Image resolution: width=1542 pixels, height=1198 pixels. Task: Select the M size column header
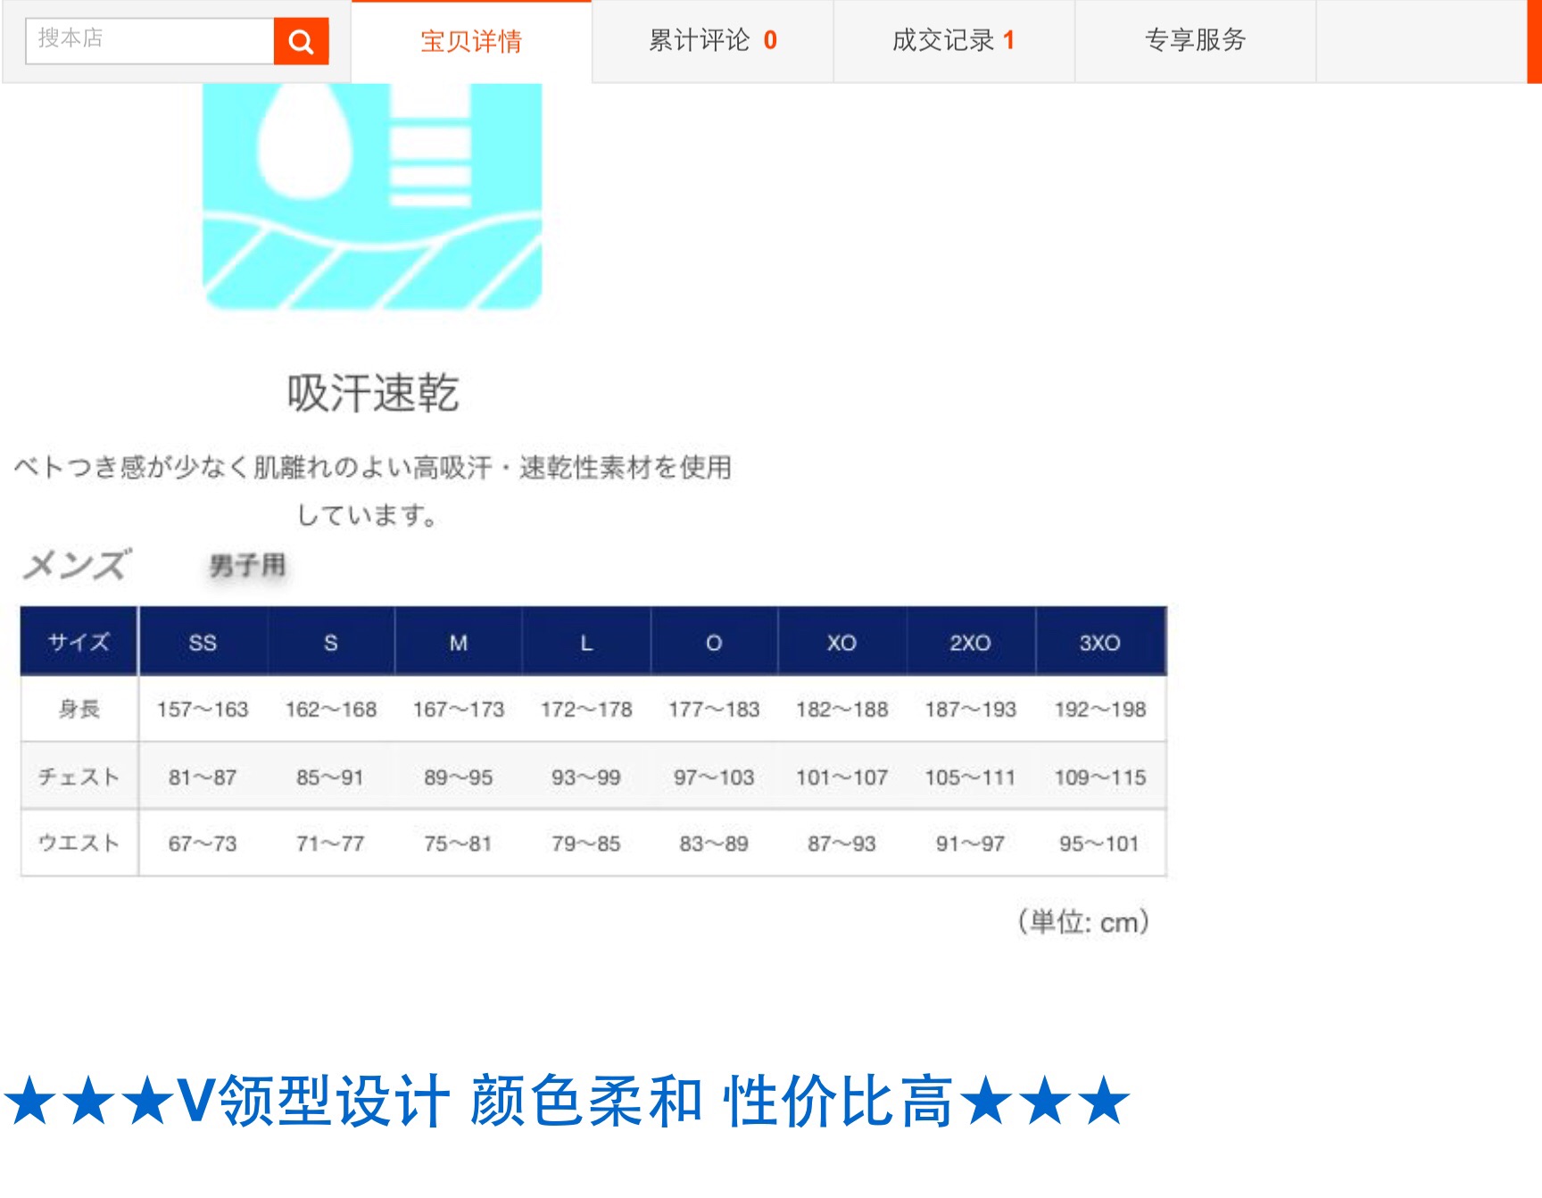[458, 643]
